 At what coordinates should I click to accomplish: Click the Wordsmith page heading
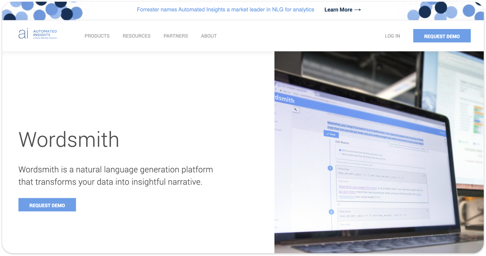69,140
